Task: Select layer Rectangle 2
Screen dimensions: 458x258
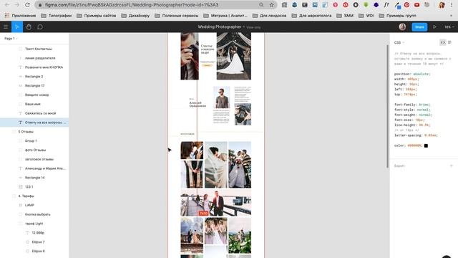Action: tap(34, 77)
